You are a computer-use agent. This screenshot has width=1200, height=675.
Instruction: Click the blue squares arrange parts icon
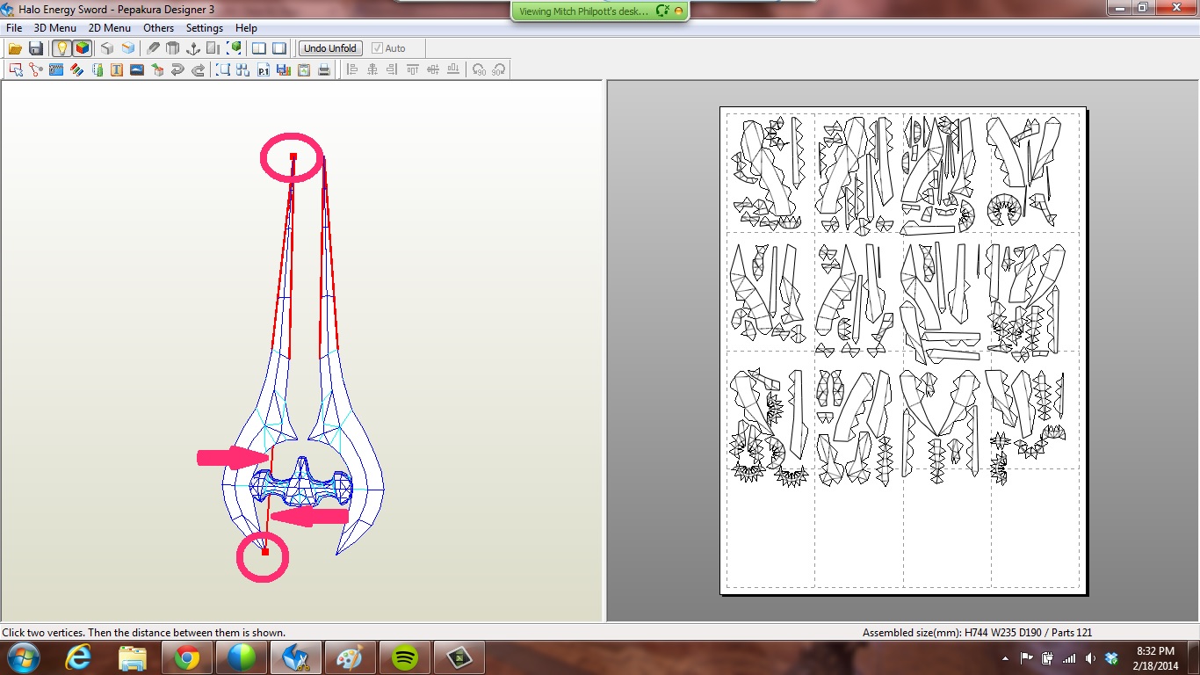click(x=243, y=69)
